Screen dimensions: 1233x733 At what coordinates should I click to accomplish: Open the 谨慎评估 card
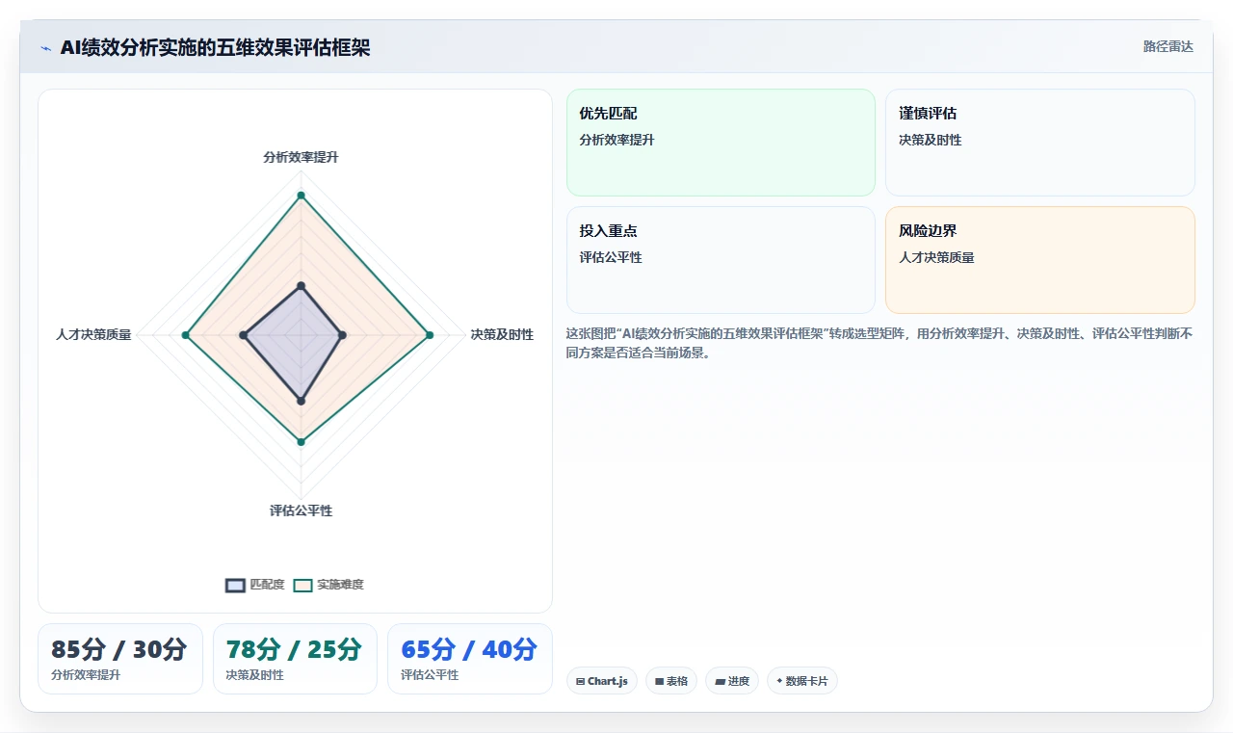point(1040,143)
